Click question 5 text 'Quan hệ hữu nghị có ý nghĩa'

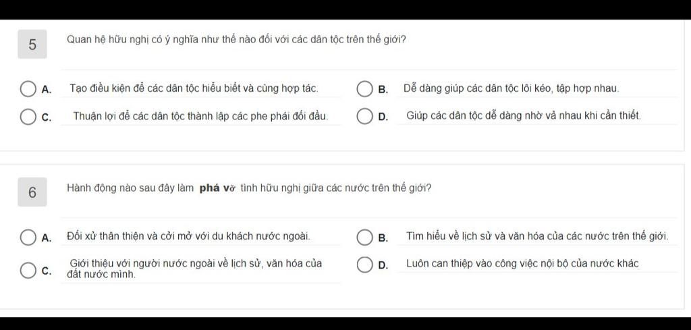pyautogui.click(x=236, y=40)
